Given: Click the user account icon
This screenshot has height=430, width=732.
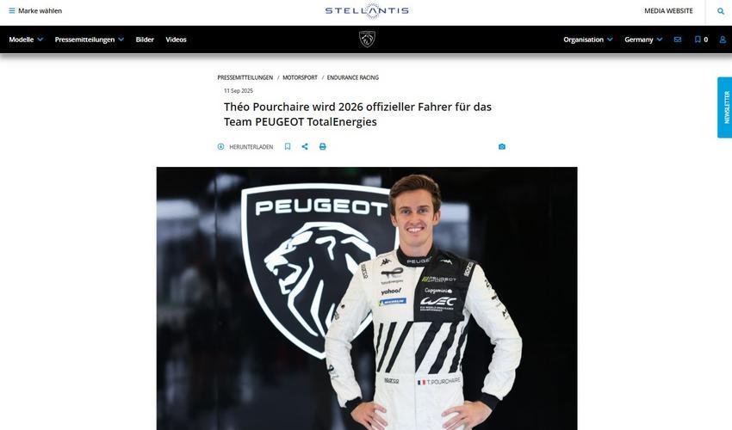Looking at the screenshot, I should [x=723, y=40].
